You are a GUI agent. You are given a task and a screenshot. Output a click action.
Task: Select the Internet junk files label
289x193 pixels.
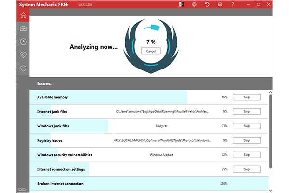(52, 112)
